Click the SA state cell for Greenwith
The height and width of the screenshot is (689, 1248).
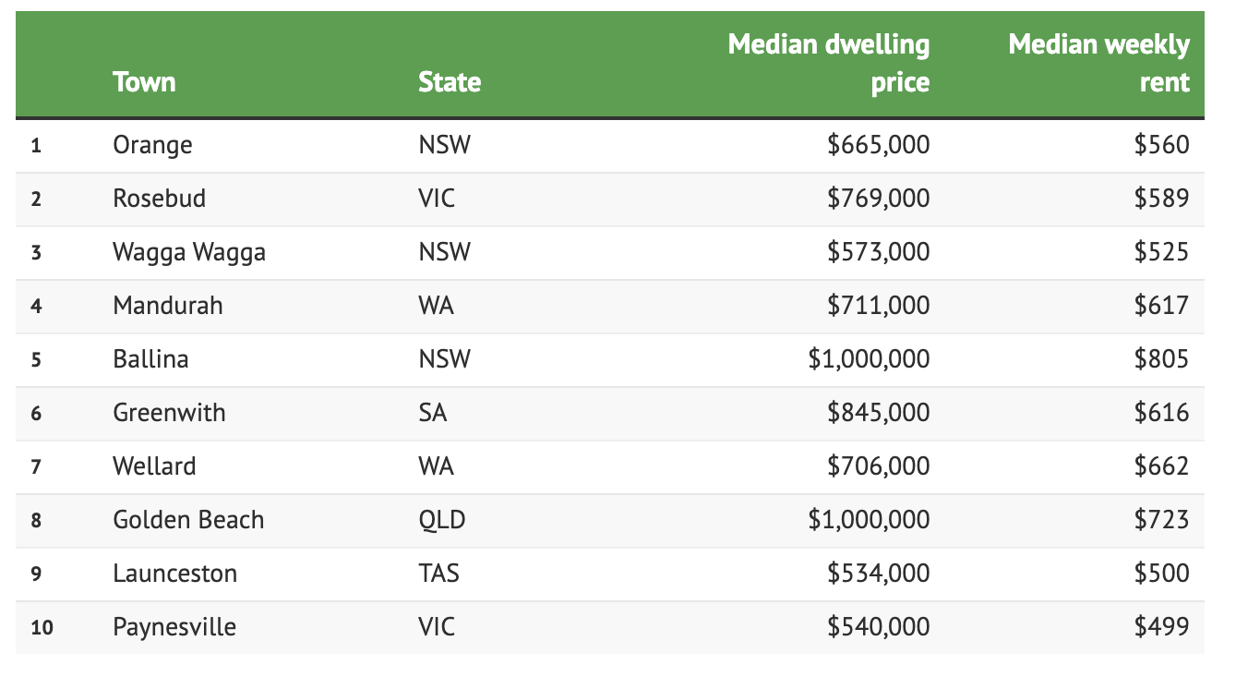tap(432, 413)
